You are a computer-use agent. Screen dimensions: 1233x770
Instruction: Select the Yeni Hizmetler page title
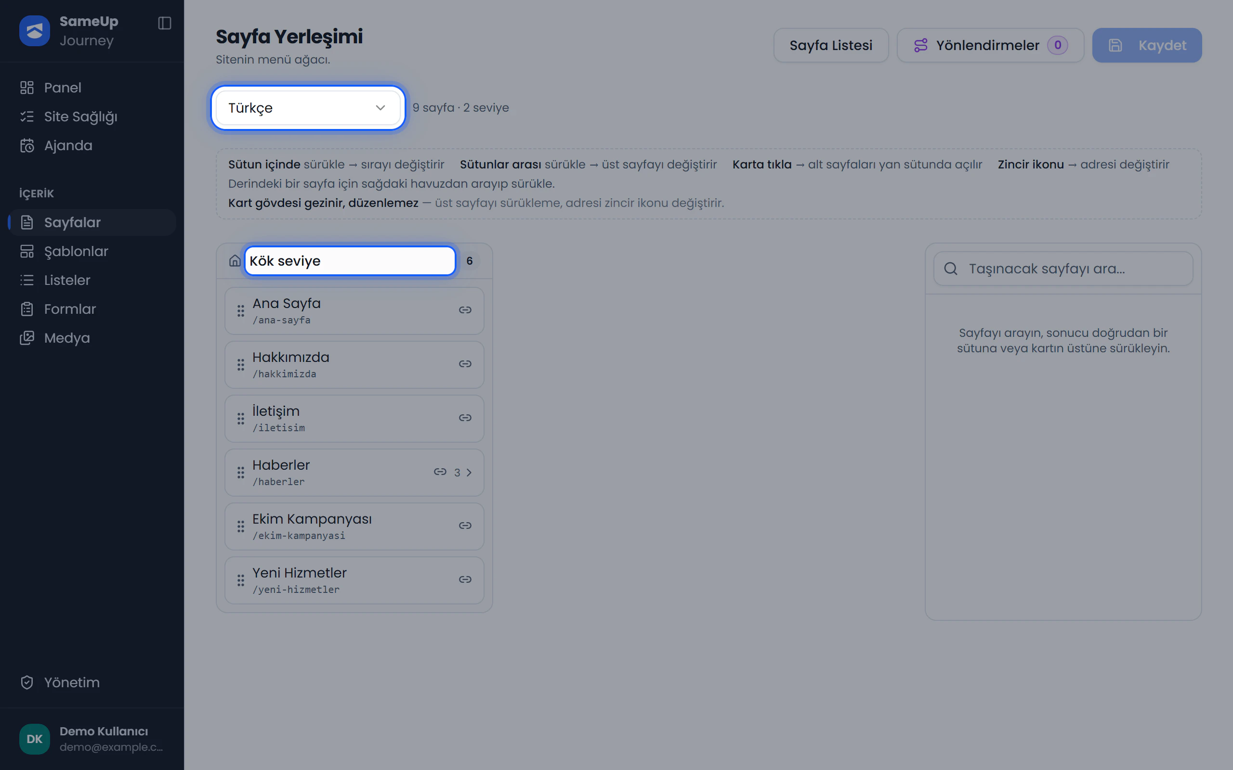tap(299, 573)
